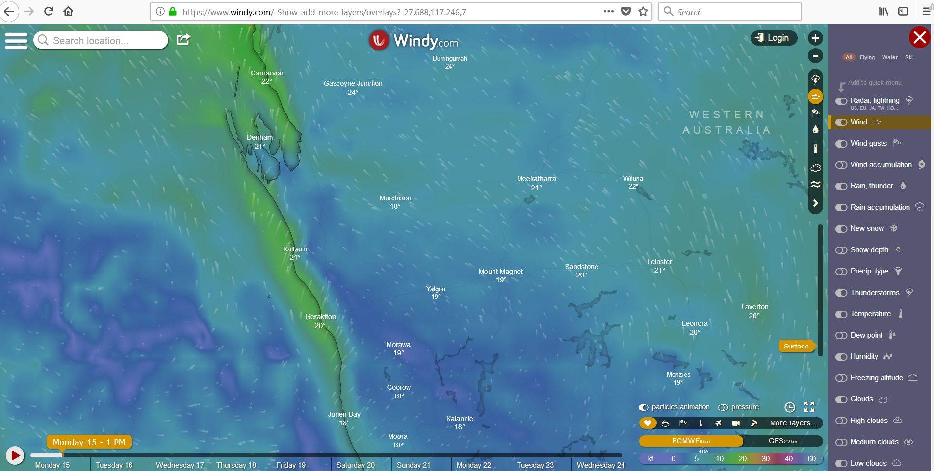Switch forecast model to GFS 22km
This screenshot has width=934, height=471.
pos(783,441)
